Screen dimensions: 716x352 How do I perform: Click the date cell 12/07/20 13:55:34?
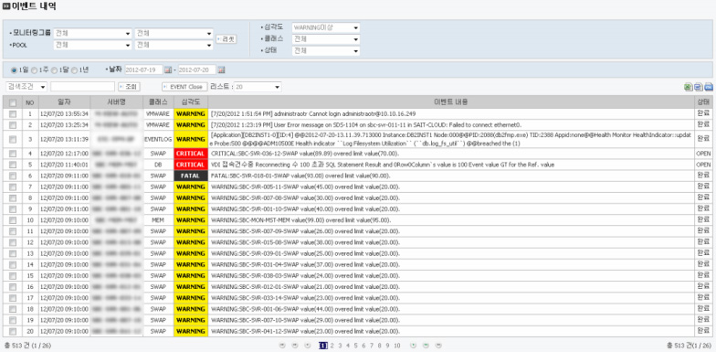click(64, 113)
